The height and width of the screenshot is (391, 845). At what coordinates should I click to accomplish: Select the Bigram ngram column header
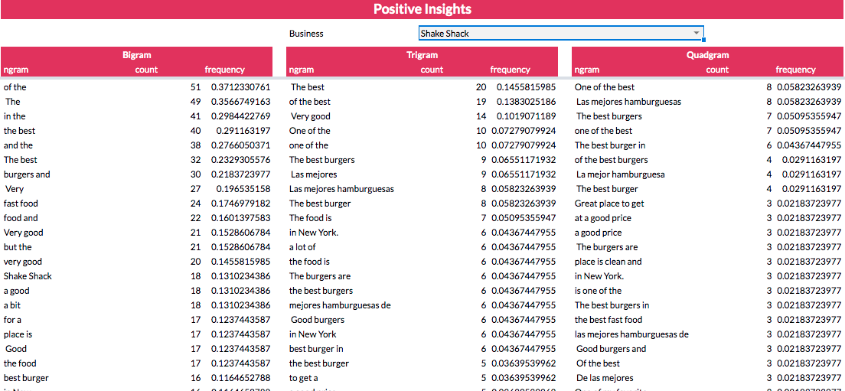(15, 70)
